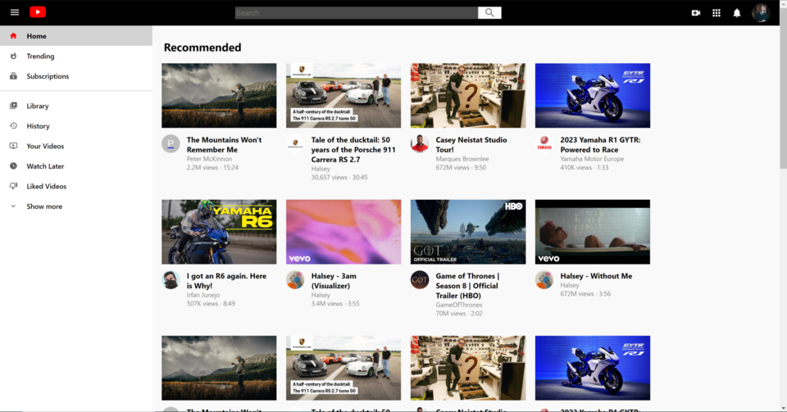Click the Irfan Junejo channel name
The width and height of the screenshot is (787, 412).
pyautogui.click(x=205, y=294)
